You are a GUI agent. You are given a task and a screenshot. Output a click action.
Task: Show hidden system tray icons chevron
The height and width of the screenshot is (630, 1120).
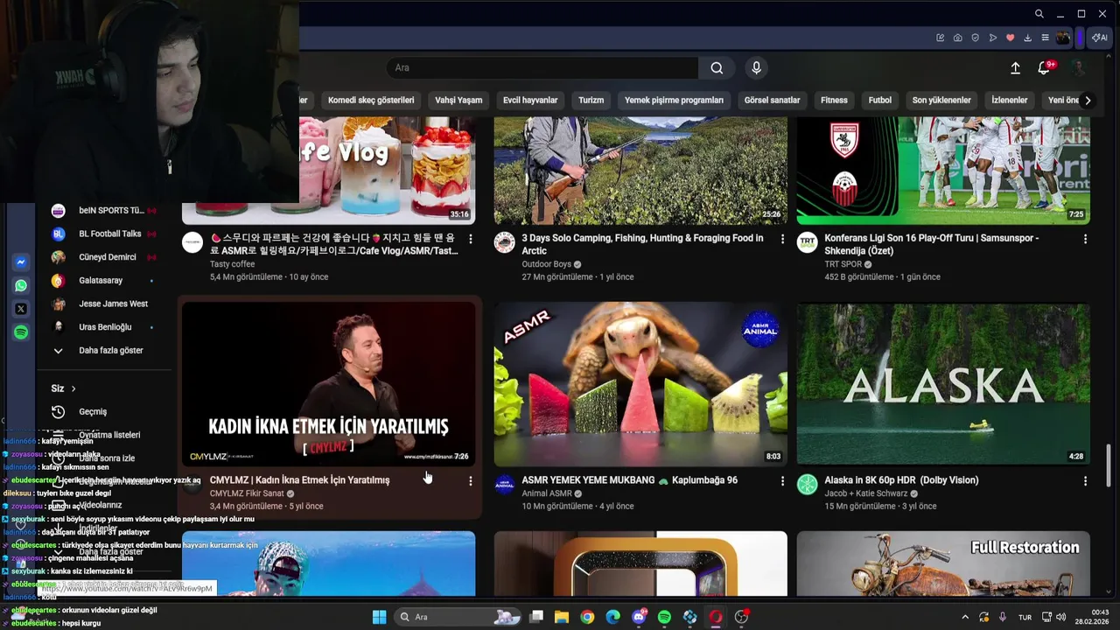click(x=965, y=617)
